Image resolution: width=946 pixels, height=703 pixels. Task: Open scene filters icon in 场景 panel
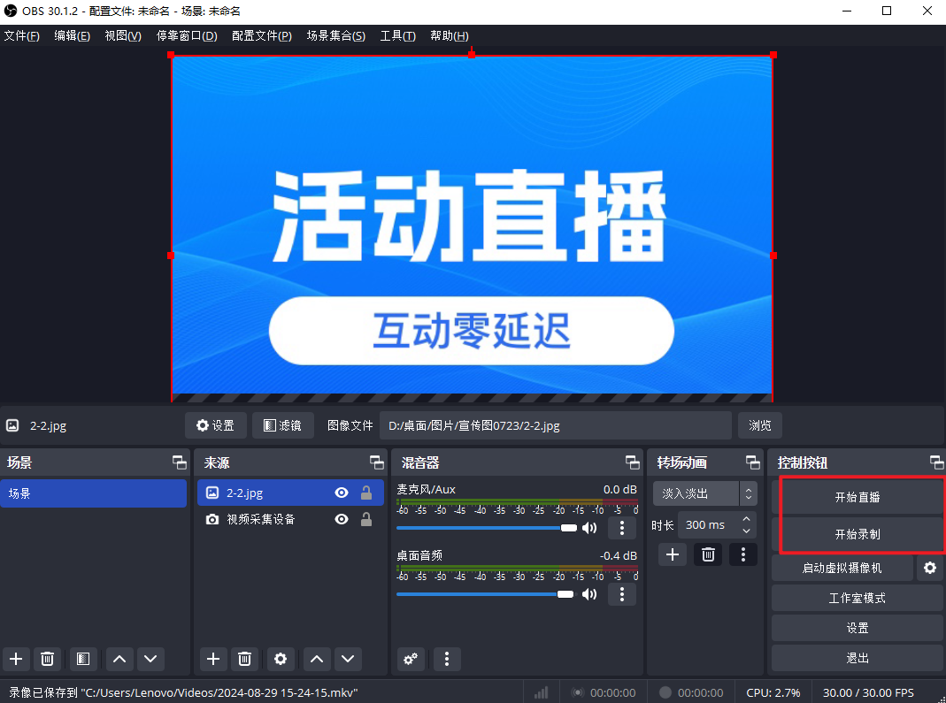click(x=82, y=658)
